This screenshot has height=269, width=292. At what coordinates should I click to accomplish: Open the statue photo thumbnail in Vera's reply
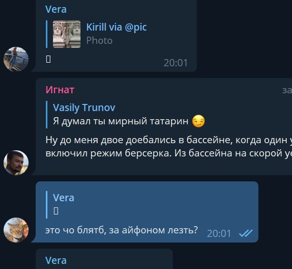tap(67, 34)
